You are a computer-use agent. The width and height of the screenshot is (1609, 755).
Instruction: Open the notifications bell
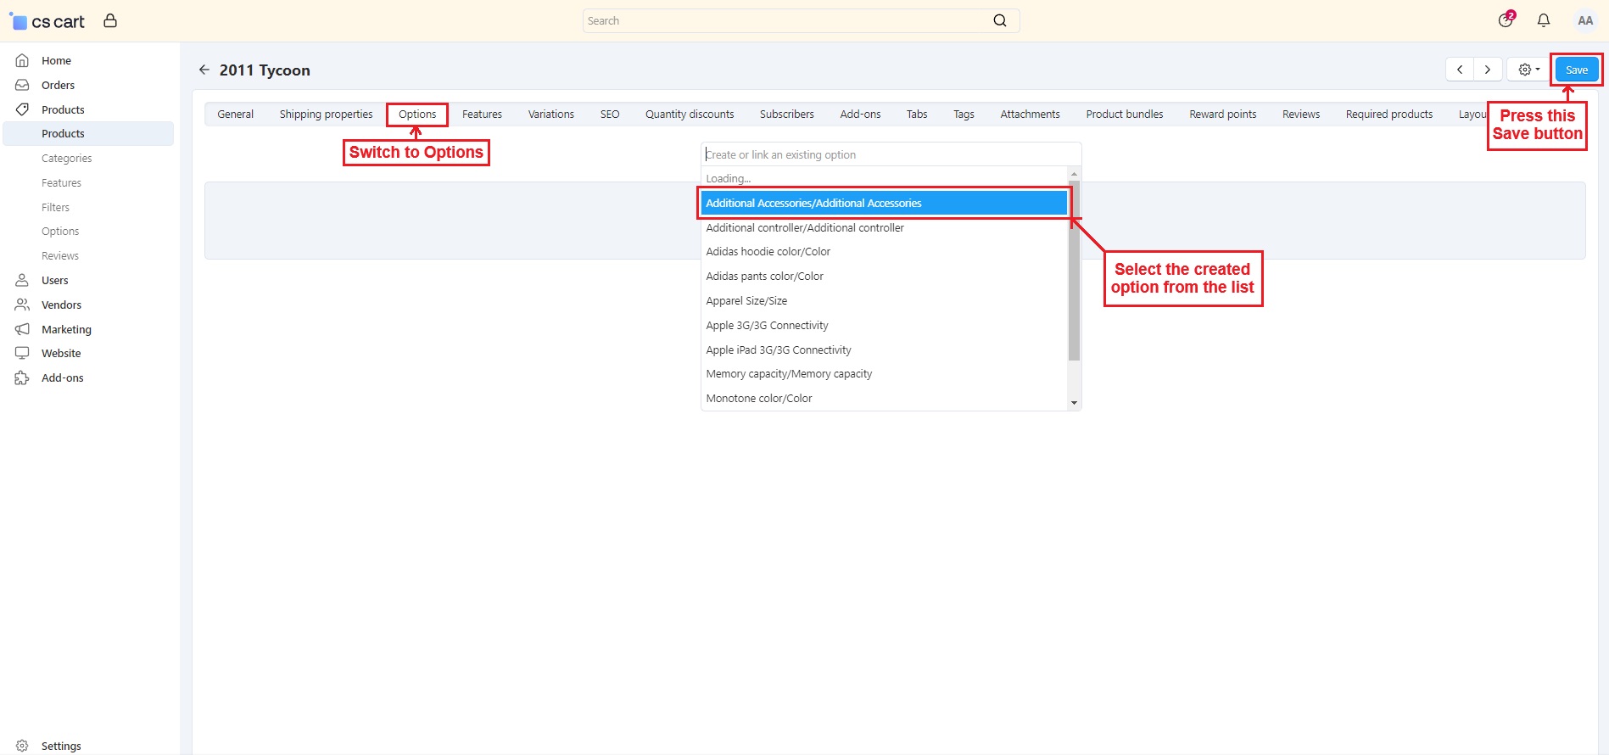1544,20
